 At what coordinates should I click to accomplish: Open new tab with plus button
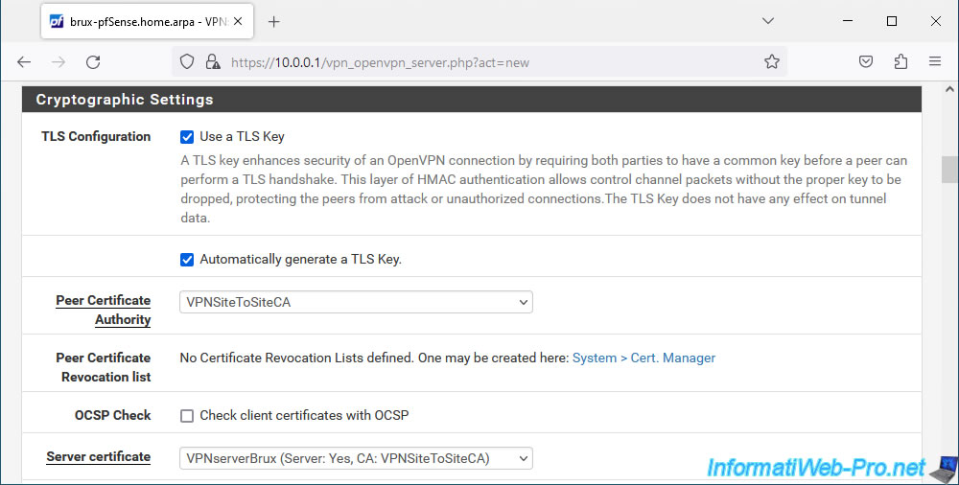point(274,22)
